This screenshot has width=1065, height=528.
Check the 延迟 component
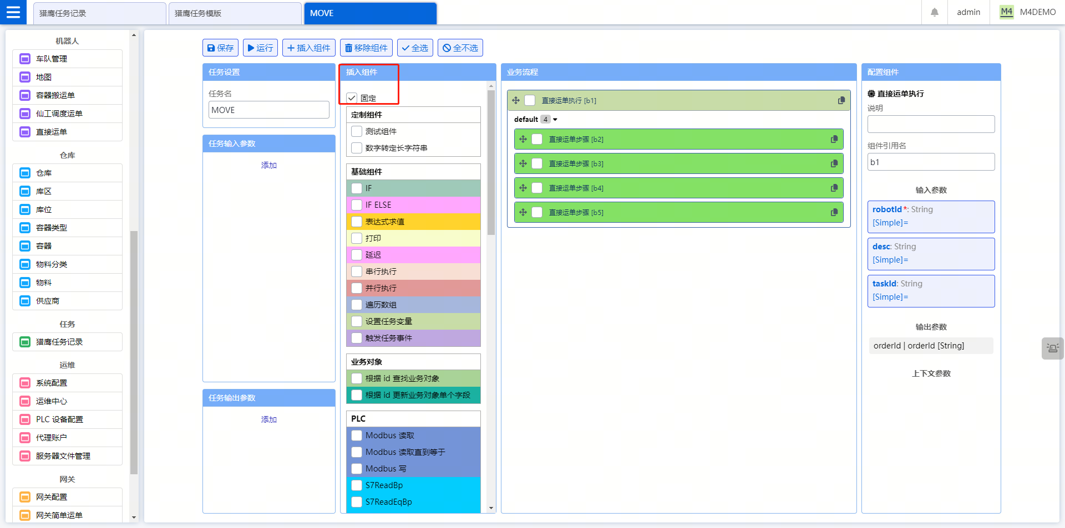[x=357, y=255]
